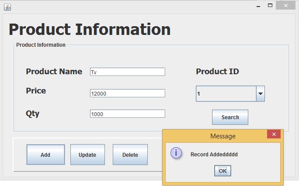Focus the Qty field showing 1000
Screen dimensions: 299x186
tap(128, 114)
